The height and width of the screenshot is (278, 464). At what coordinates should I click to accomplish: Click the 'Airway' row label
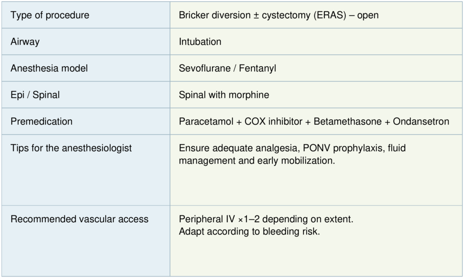tap(25, 42)
